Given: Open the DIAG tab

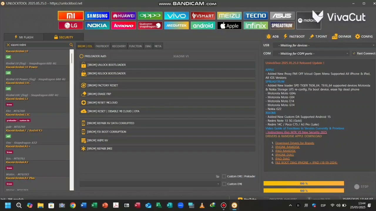Looking at the screenshot, I should pyautogui.click(x=148, y=46).
